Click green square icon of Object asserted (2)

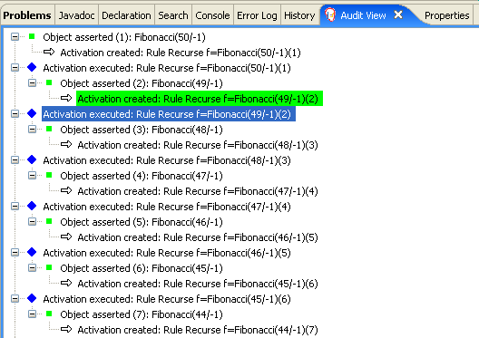tap(49, 82)
